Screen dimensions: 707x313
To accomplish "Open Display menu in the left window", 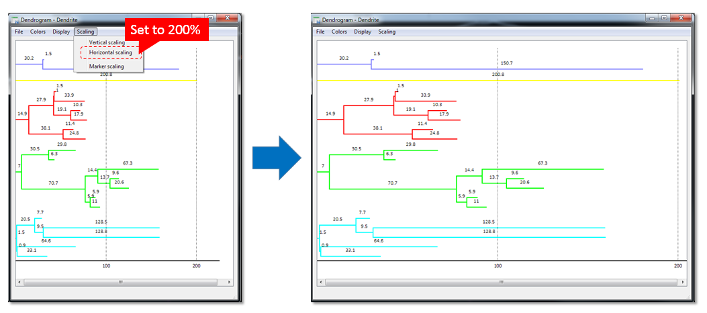I will click(61, 32).
